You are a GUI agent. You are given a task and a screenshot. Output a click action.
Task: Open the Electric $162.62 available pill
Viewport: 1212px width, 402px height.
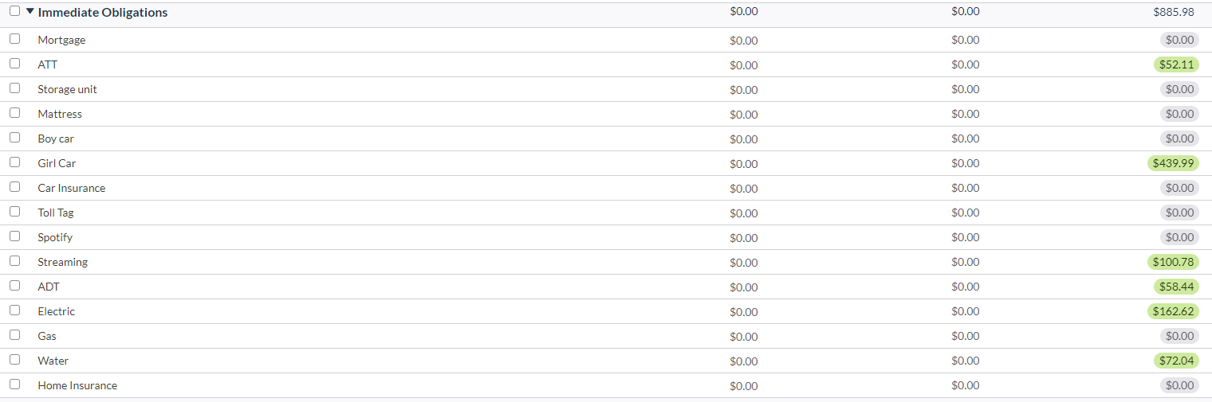click(1173, 311)
